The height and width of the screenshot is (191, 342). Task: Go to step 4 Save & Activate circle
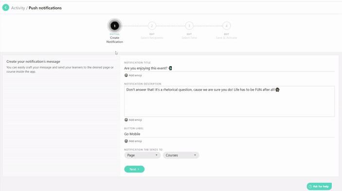coord(226,26)
